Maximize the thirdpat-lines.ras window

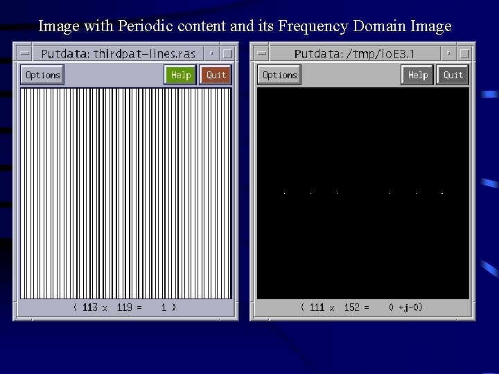227,53
